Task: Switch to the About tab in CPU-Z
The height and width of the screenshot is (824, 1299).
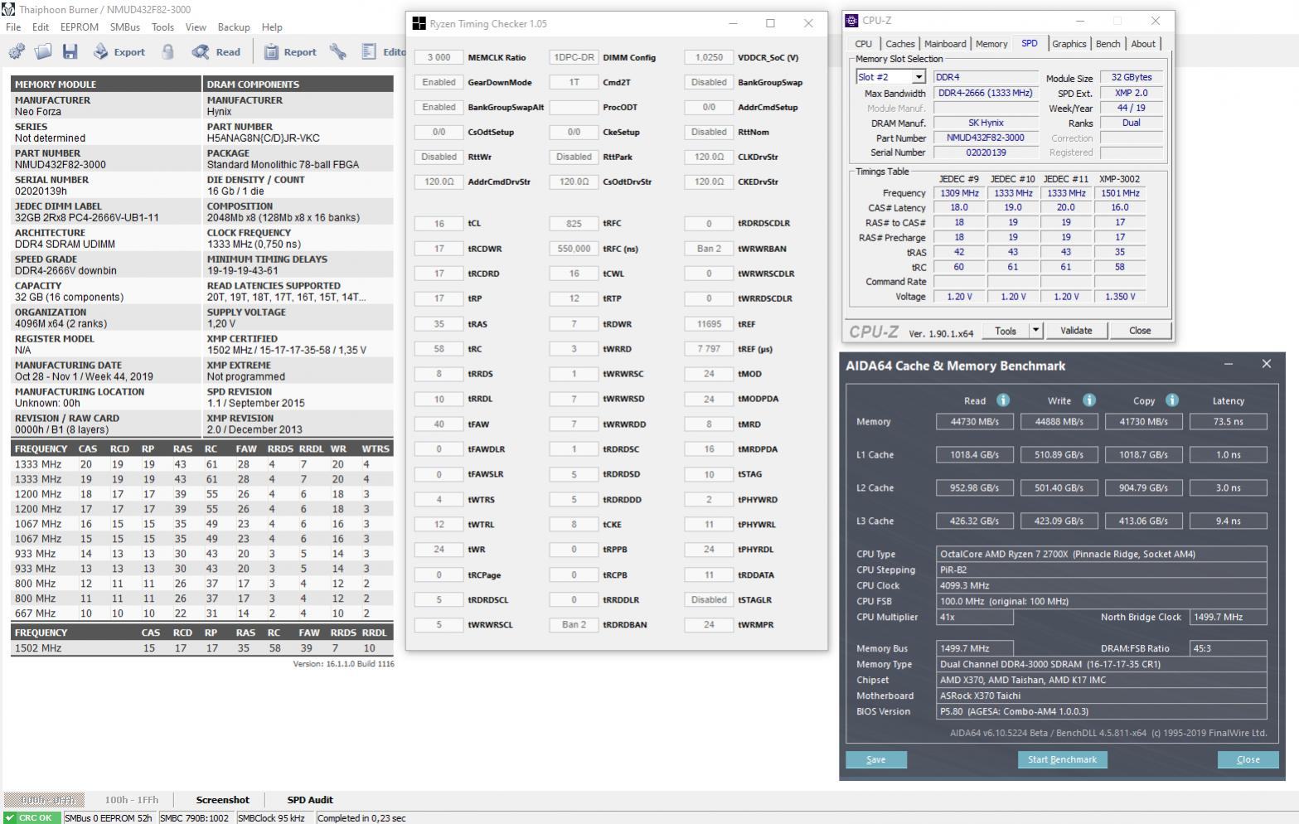Action: 1142,44
